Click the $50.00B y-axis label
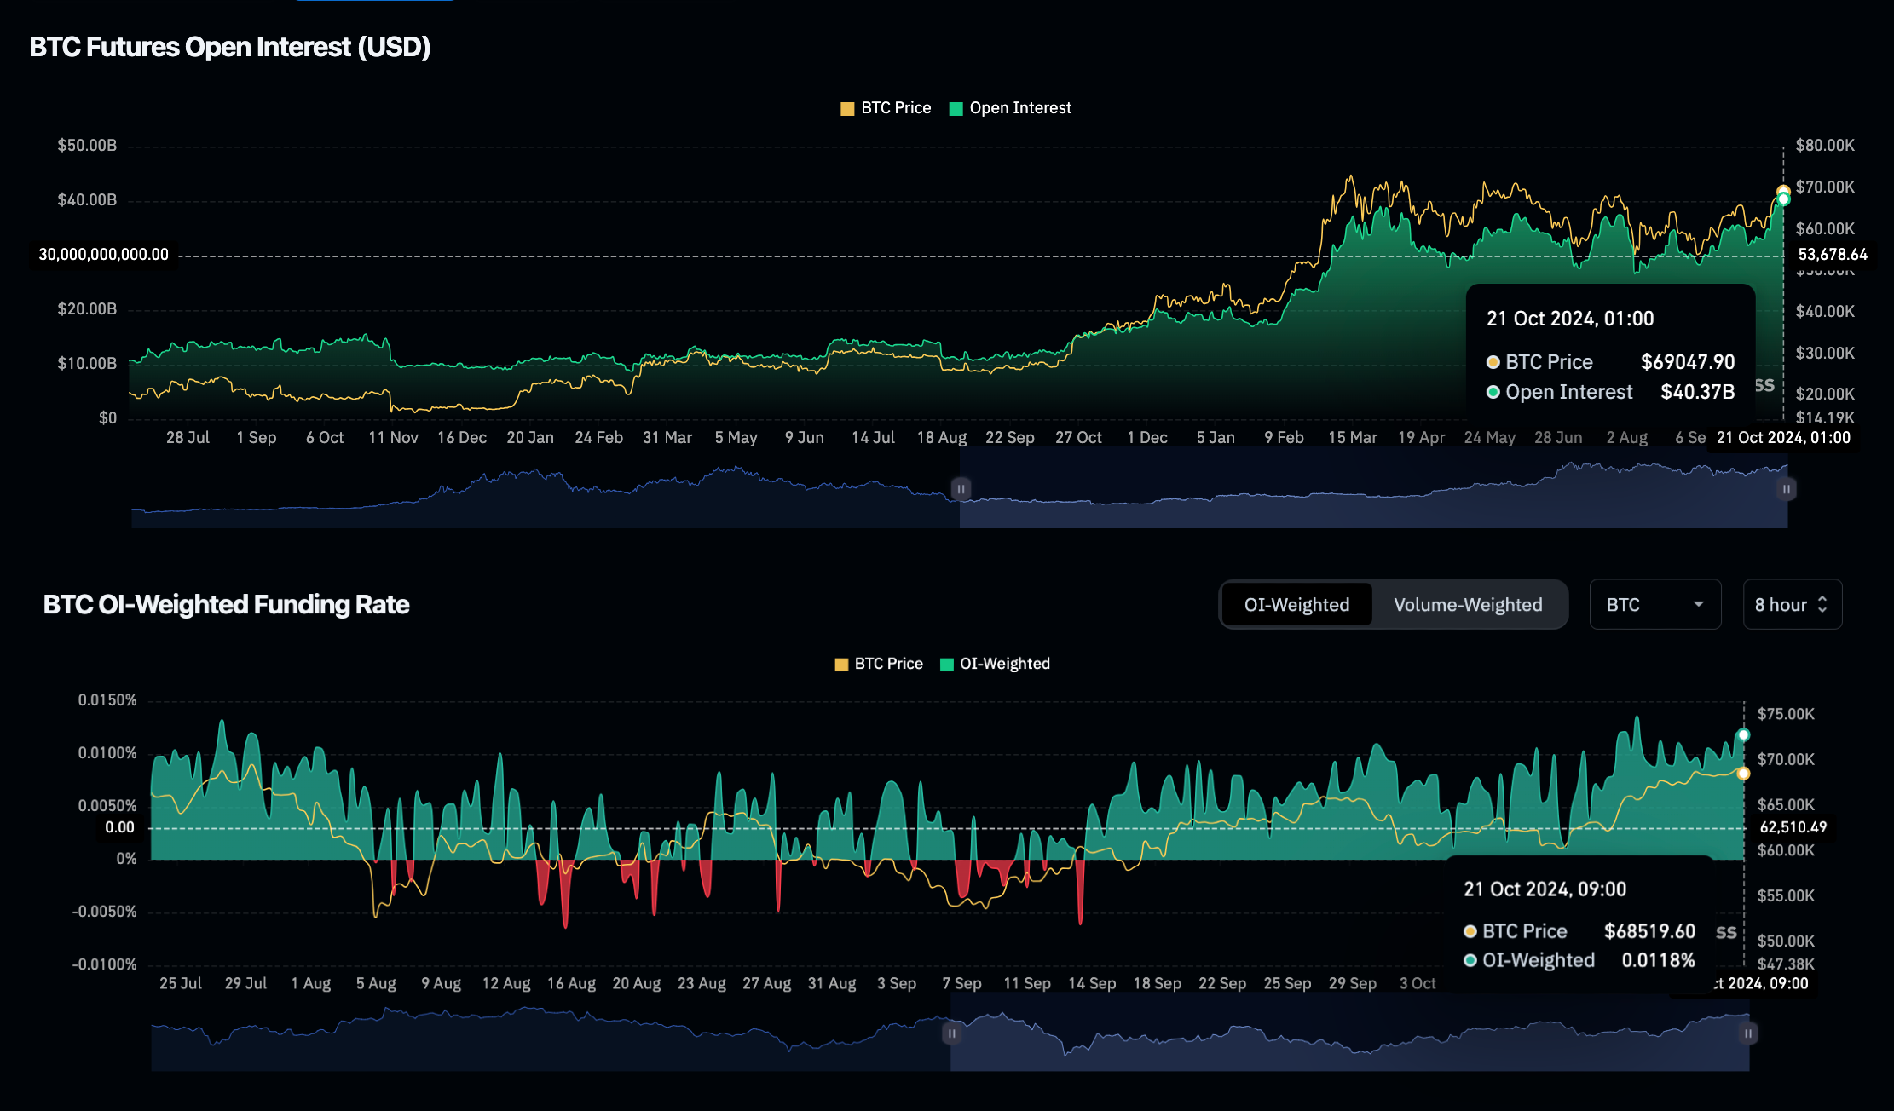The width and height of the screenshot is (1894, 1111). click(87, 146)
